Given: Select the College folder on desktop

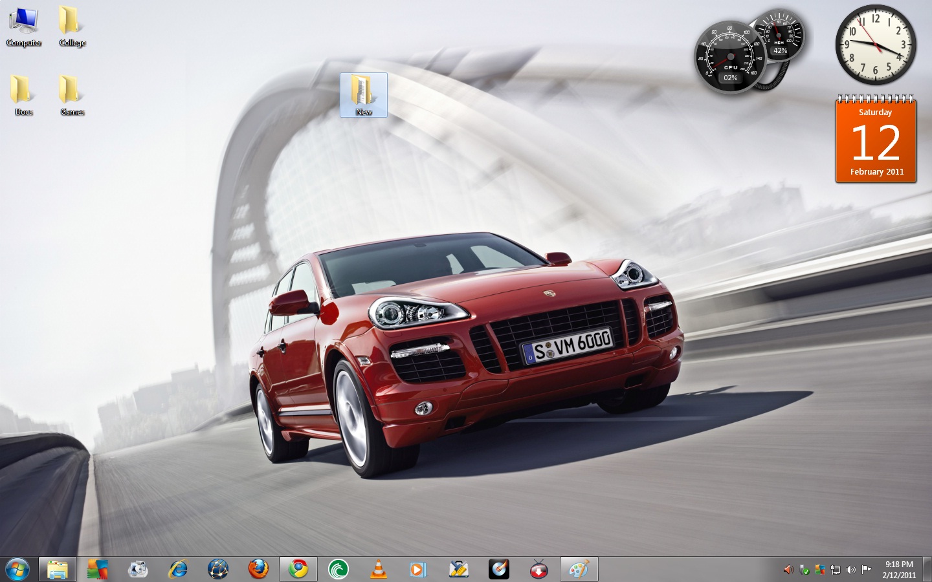Looking at the screenshot, I should tap(72, 27).
